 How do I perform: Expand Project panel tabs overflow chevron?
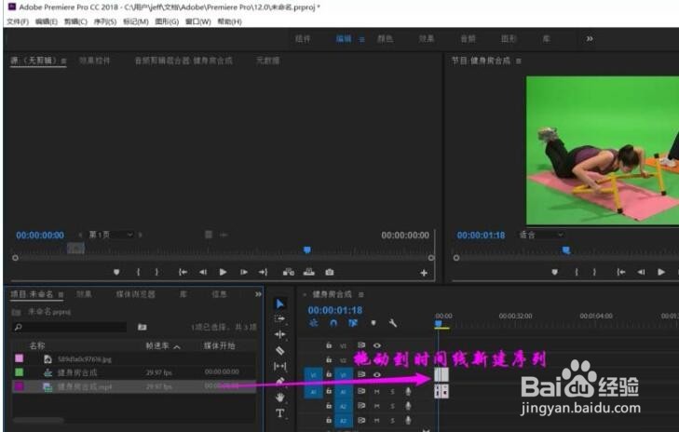pos(258,294)
